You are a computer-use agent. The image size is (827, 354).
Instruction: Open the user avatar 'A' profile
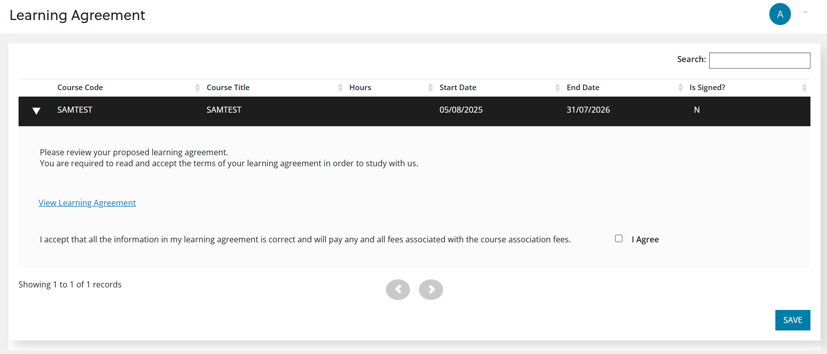click(780, 14)
